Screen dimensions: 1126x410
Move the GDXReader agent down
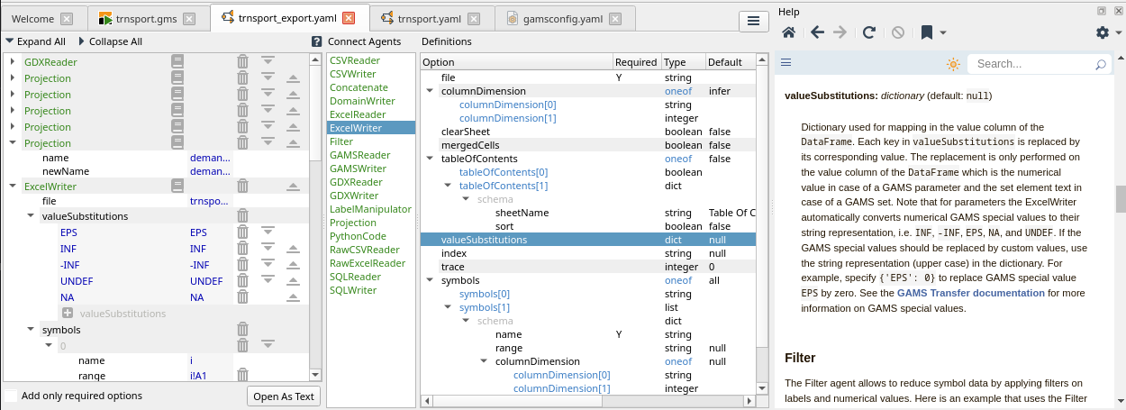[268, 61]
